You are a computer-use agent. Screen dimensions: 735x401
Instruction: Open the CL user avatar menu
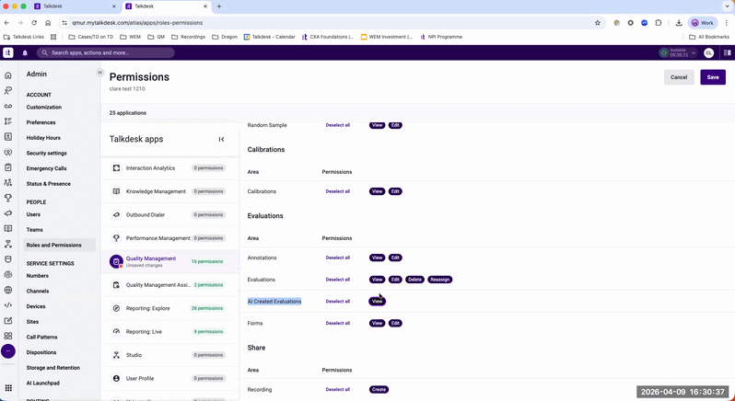coord(709,52)
